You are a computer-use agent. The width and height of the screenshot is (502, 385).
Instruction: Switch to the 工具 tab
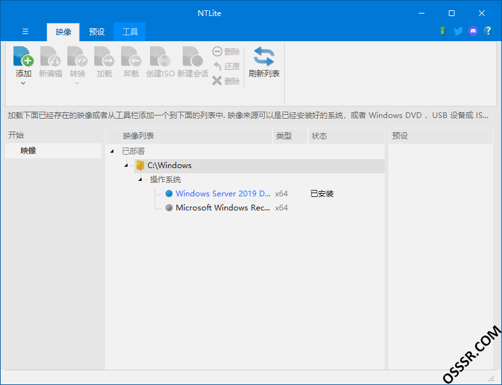[130, 31]
